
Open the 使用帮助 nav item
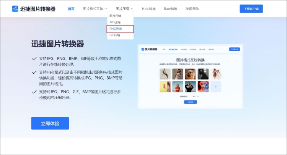pyautogui.click(x=192, y=9)
